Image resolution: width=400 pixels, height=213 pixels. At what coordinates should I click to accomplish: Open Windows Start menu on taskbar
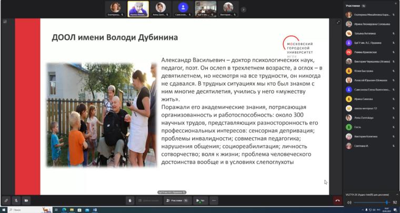[x=4, y=210]
